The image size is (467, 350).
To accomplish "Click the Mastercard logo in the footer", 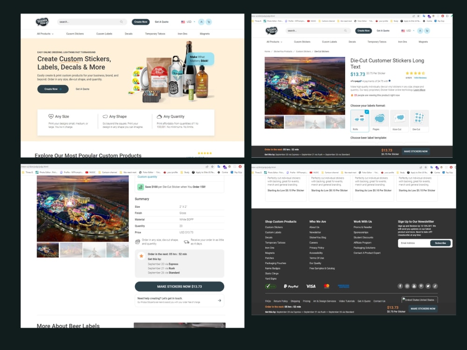I will click(327, 286).
